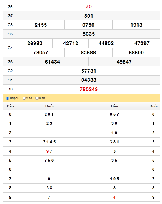The height and width of the screenshot is (204, 162).
Task: Click the G4 number 44802
Action: [x=106, y=43]
